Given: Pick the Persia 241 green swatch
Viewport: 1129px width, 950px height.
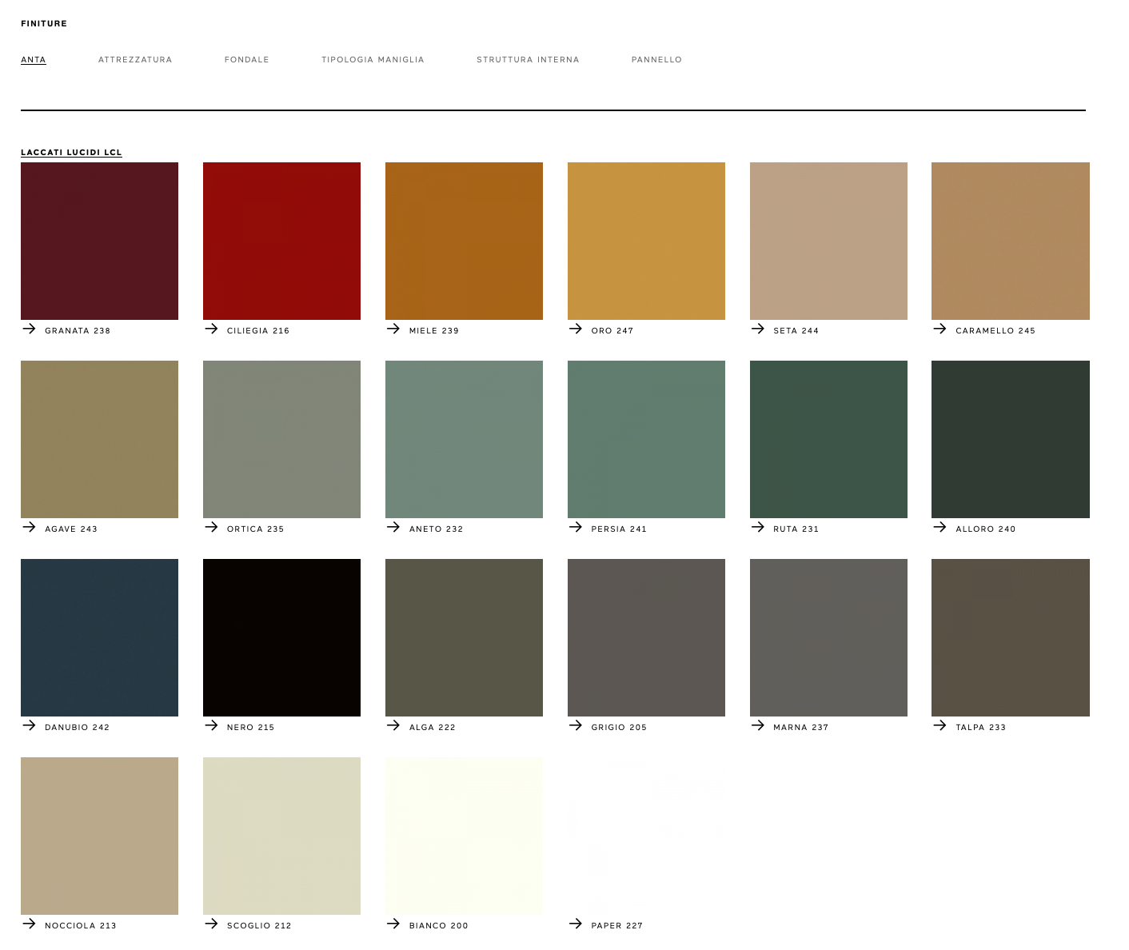Looking at the screenshot, I should coord(646,439).
